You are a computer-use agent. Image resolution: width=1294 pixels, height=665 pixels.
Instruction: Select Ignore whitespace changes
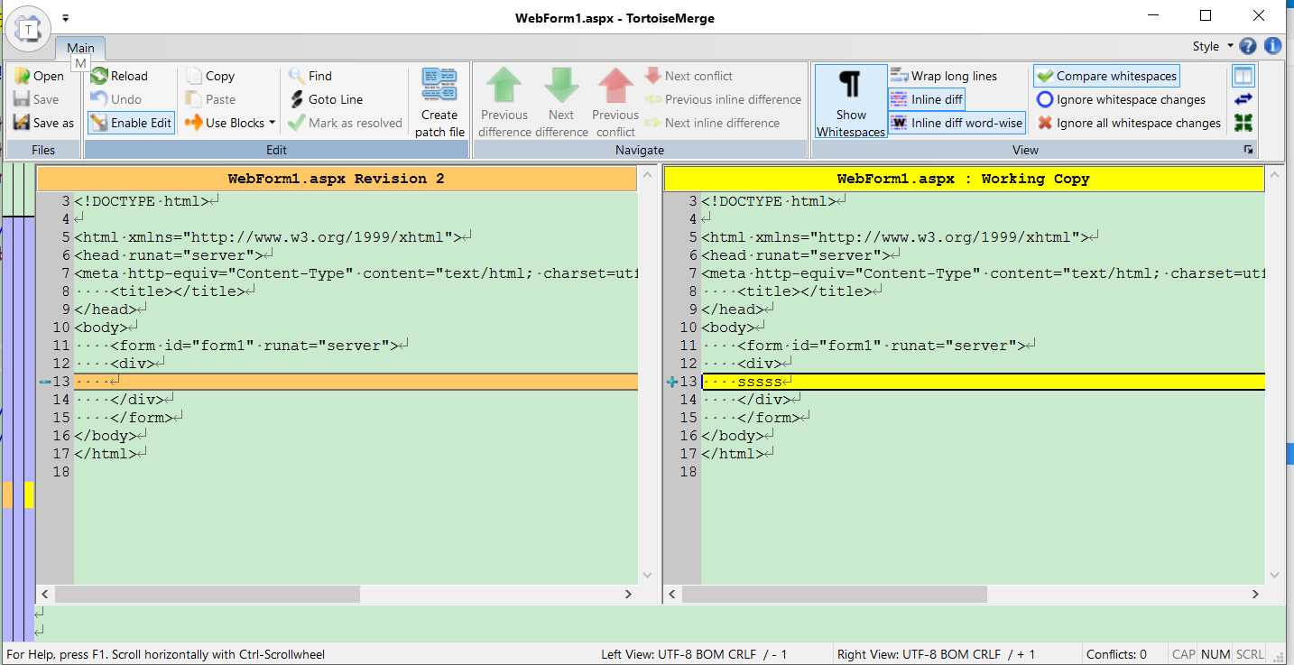click(1122, 99)
